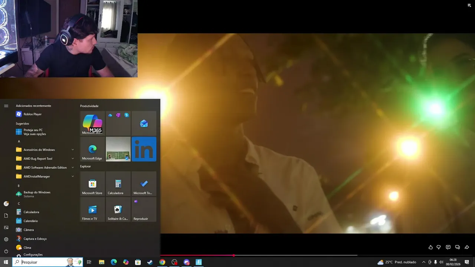Jump to letter C app group

(19, 204)
